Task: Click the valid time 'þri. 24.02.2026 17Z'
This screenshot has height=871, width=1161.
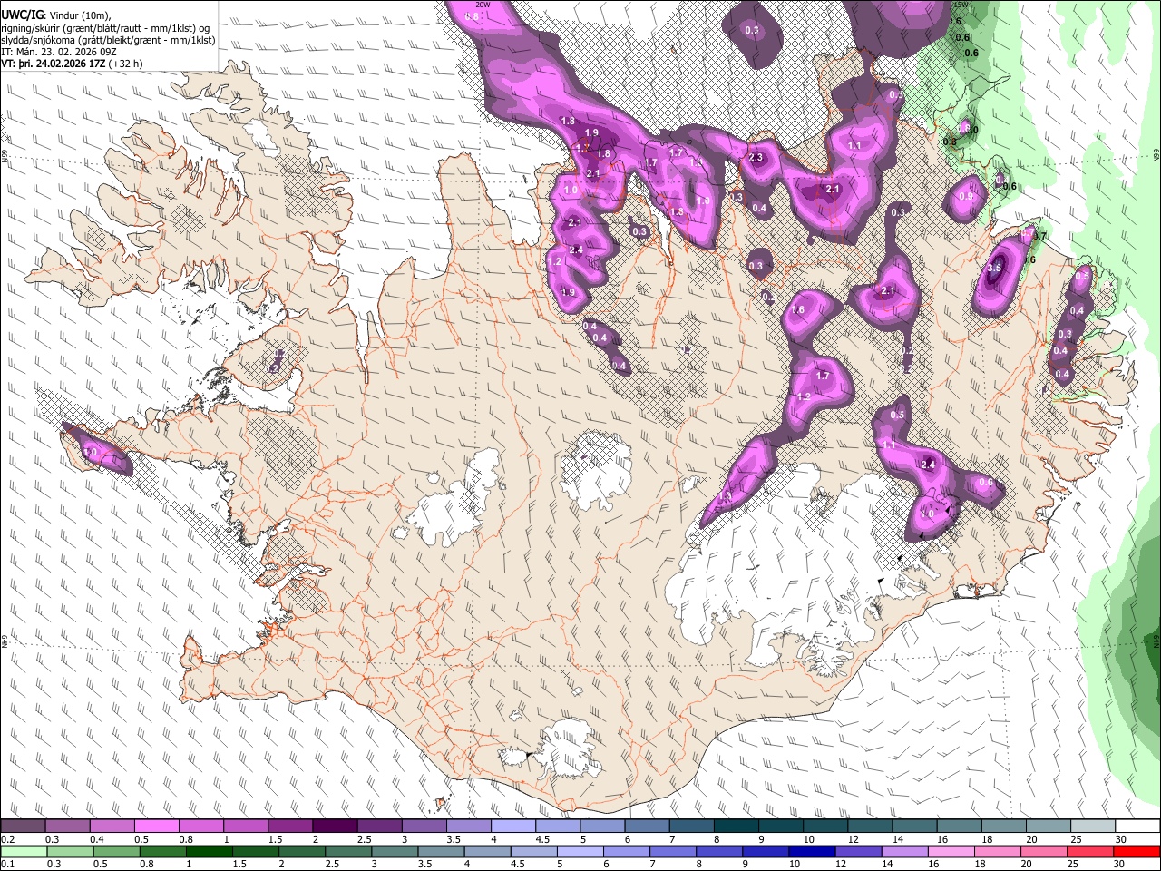Action: [63, 64]
